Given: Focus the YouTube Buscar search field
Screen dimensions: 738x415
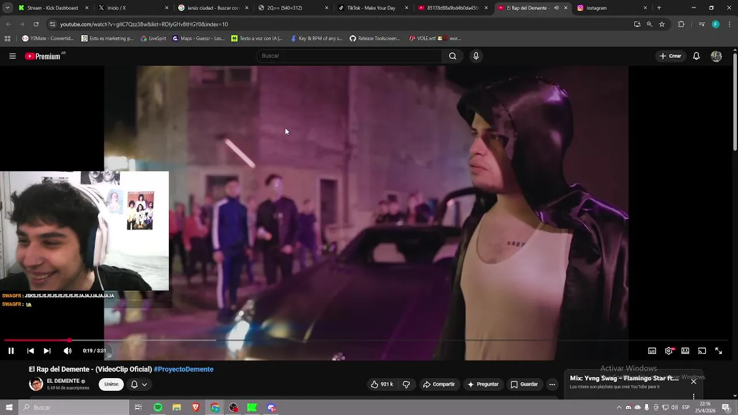Looking at the screenshot, I should coord(348,56).
